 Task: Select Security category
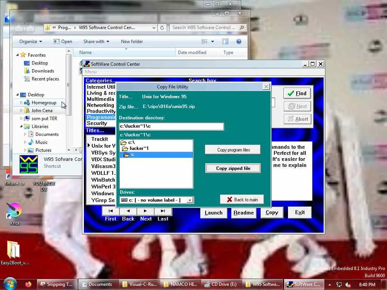[101, 123]
